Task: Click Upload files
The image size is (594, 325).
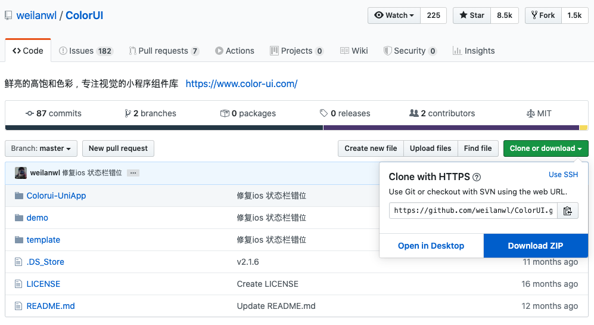Action: [x=431, y=148]
